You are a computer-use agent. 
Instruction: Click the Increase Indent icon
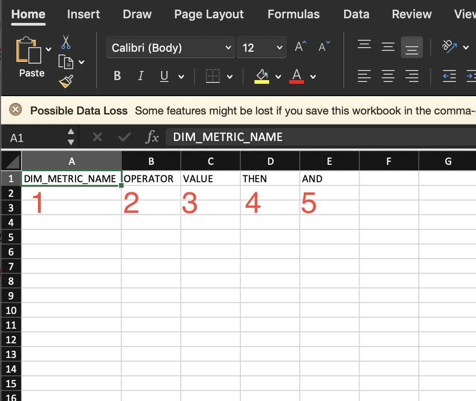click(x=471, y=76)
